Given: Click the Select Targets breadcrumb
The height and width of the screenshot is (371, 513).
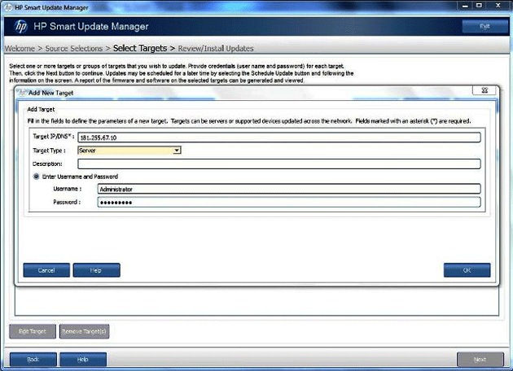Looking at the screenshot, I should pos(140,49).
